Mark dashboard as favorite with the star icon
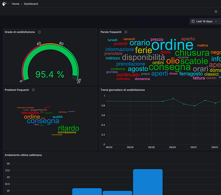Image resolution: width=221 pixels, height=195 pixels. (216, 12)
